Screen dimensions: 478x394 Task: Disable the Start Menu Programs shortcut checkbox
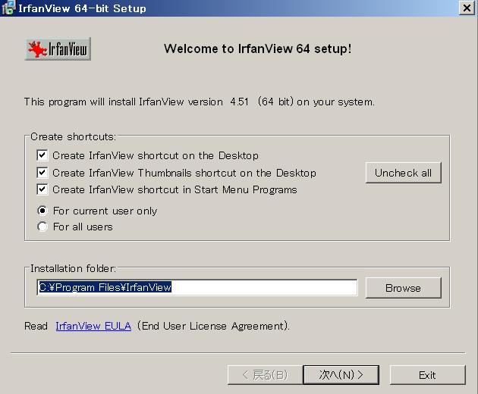tap(42, 189)
